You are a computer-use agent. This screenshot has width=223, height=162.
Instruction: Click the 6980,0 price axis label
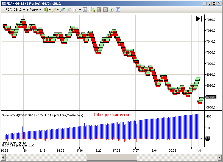tap(211, 75)
